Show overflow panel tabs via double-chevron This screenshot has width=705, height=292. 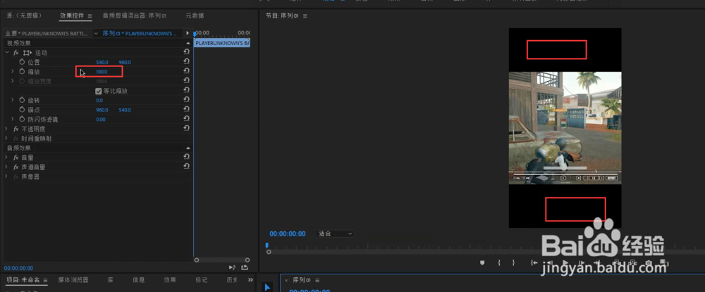pos(250,280)
